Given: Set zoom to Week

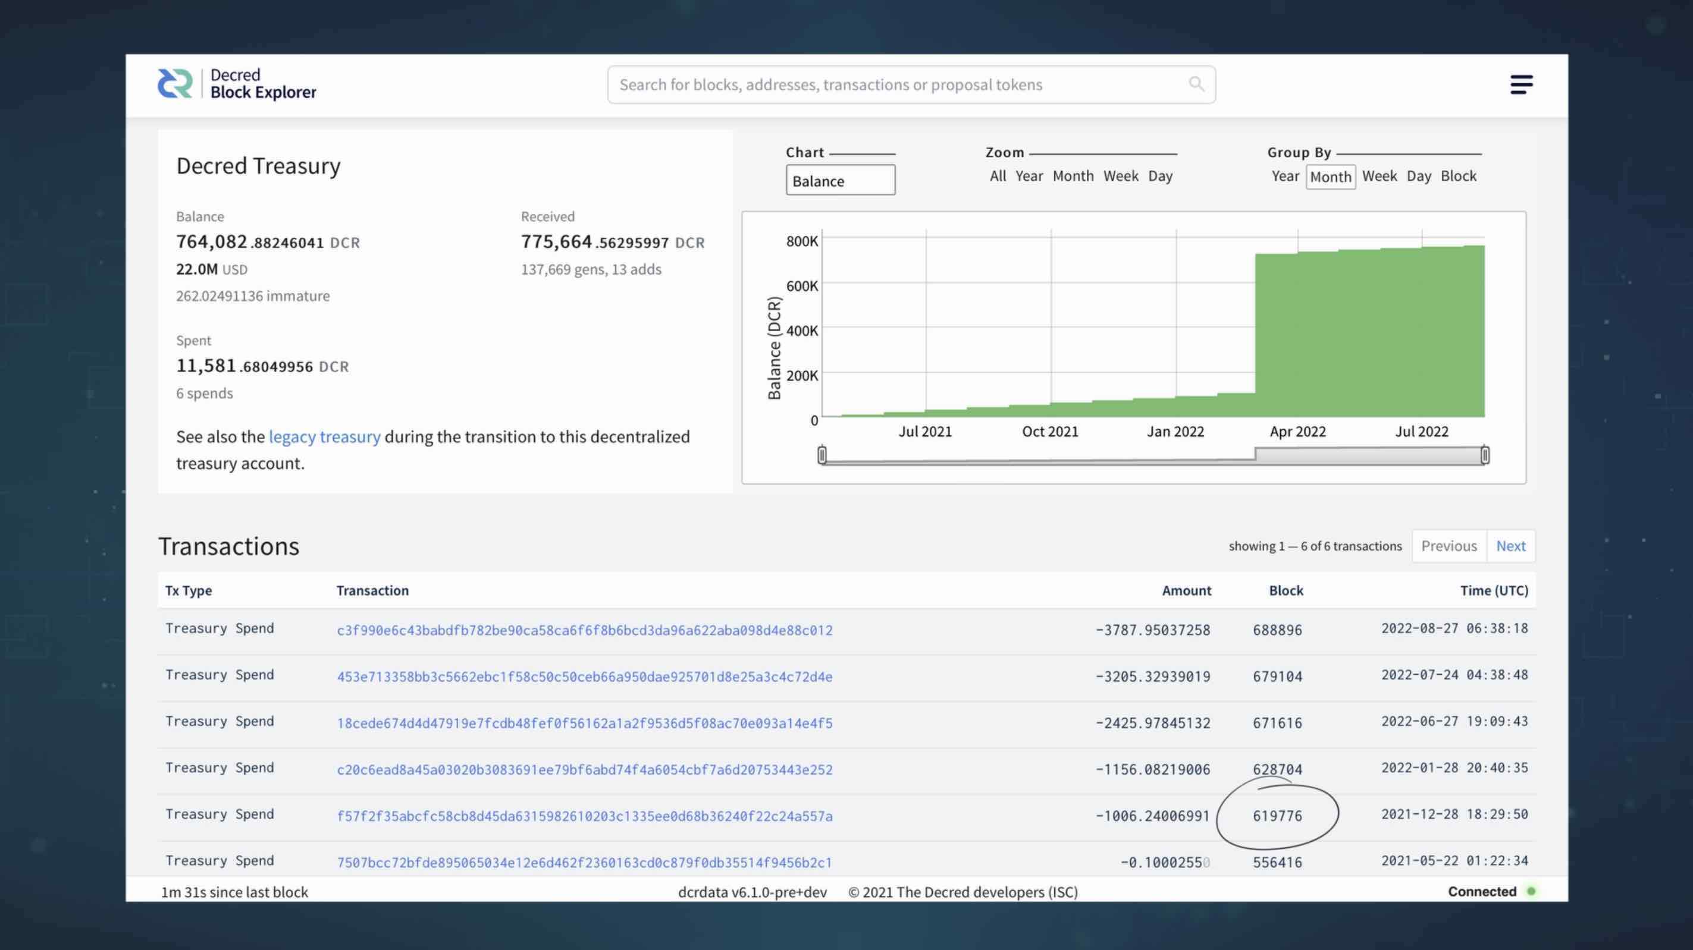Looking at the screenshot, I should coord(1121,176).
